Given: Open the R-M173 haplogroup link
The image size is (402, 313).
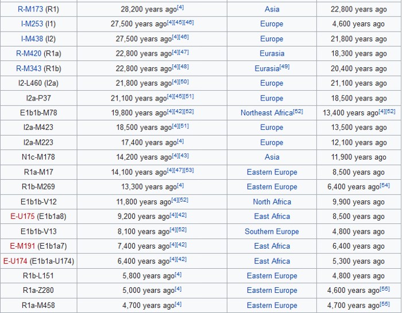Looking at the screenshot, I should (x=30, y=9).
